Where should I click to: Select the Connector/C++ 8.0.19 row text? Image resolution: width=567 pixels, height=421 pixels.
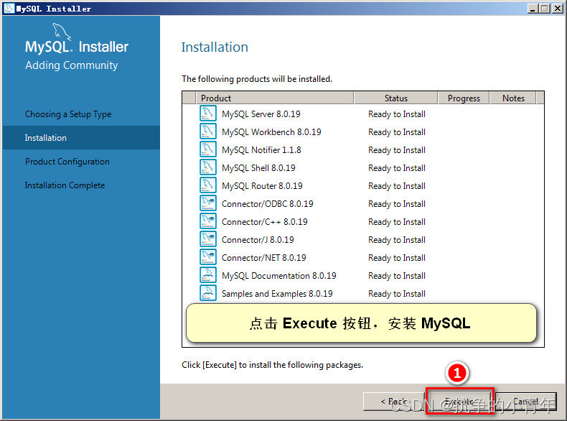(264, 221)
